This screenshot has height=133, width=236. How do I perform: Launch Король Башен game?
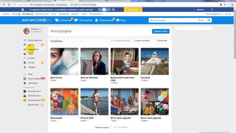click(x=34, y=79)
